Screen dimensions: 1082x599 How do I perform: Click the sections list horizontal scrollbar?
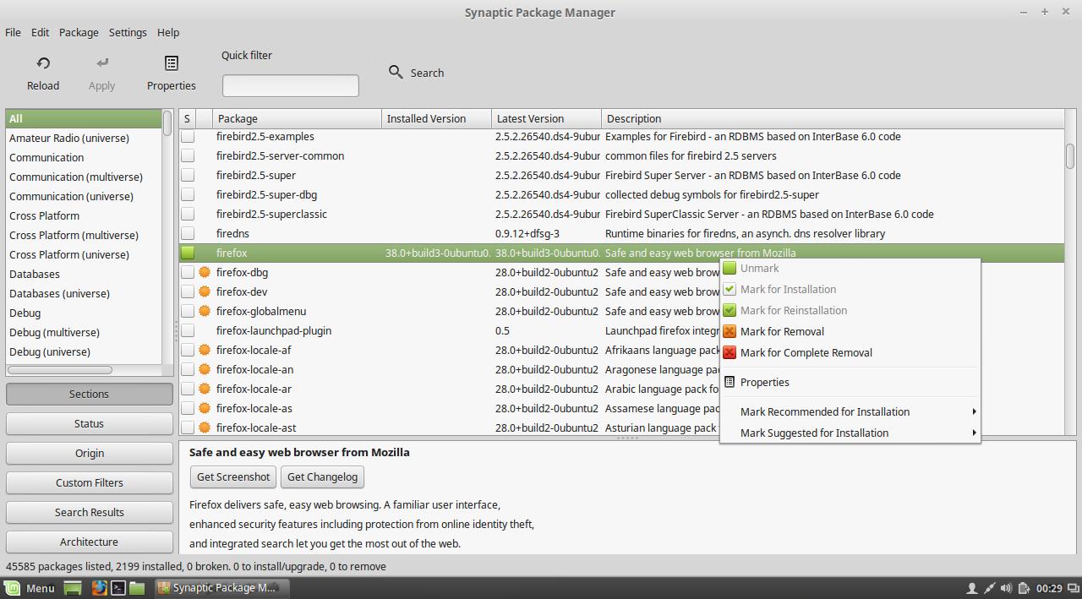[x=59, y=370]
